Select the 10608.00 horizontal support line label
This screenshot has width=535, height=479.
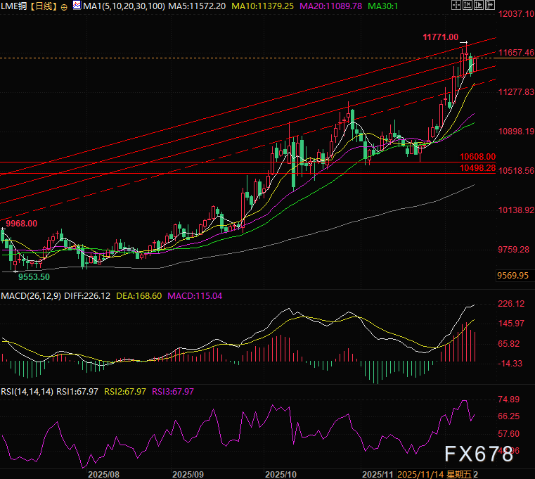tap(477, 157)
